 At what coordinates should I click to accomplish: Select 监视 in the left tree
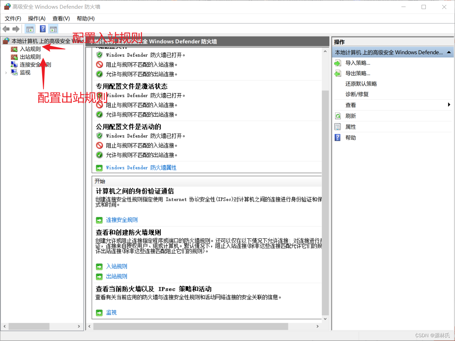[x=25, y=72]
